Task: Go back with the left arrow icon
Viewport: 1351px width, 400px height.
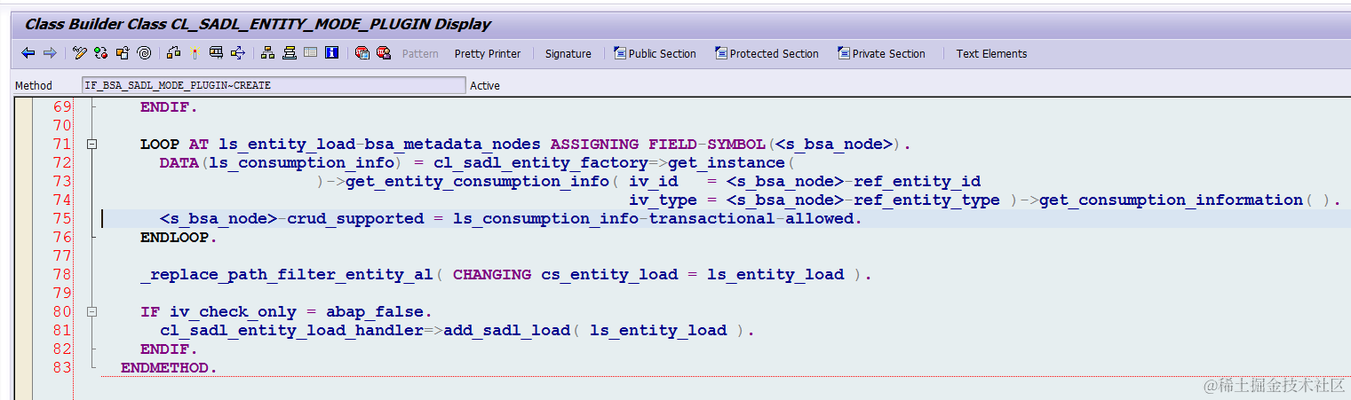Action: 28,53
